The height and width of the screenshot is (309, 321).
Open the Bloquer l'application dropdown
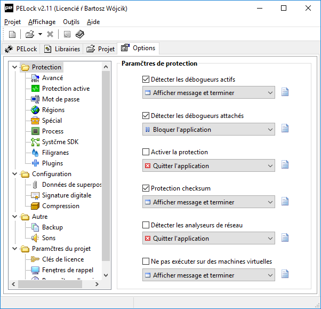pyautogui.click(x=208, y=129)
